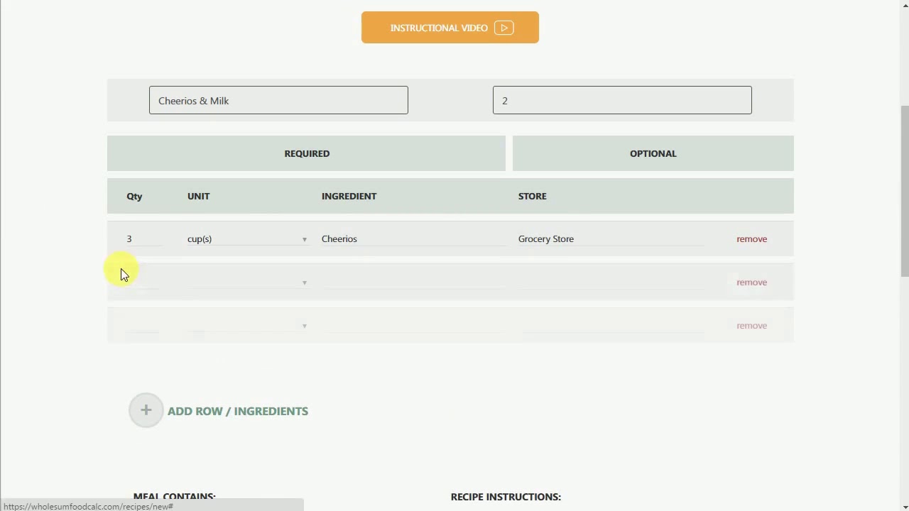Click the quantity field in third row

pos(144,326)
